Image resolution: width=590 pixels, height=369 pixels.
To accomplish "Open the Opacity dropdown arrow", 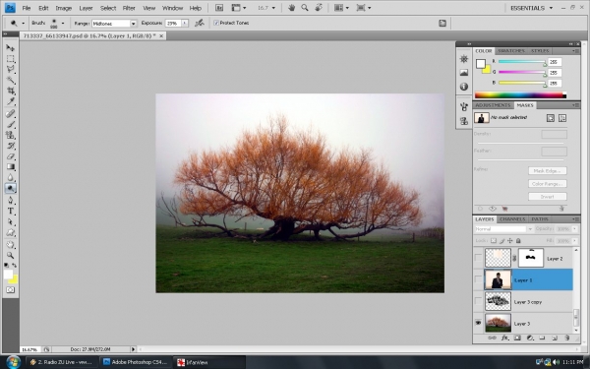I will (x=574, y=229).
